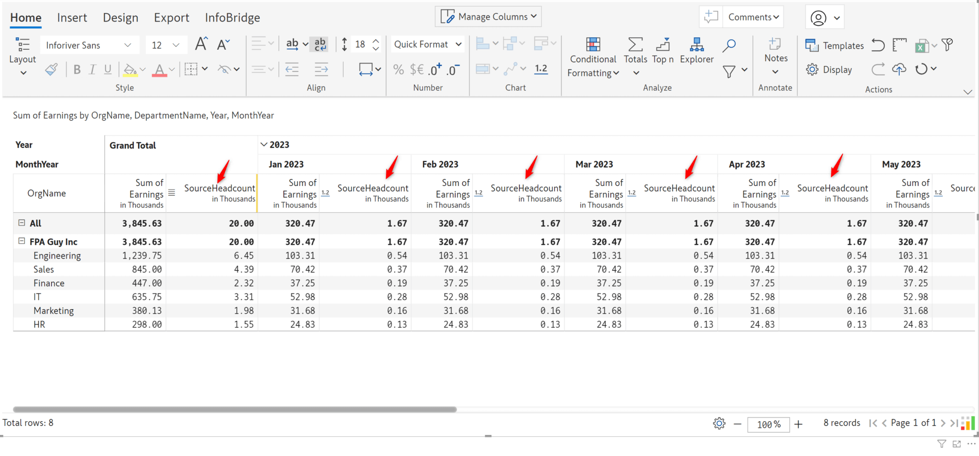Select the highlight fill color swatch
This screenshot has height=456, width=979.
(130, 69)
